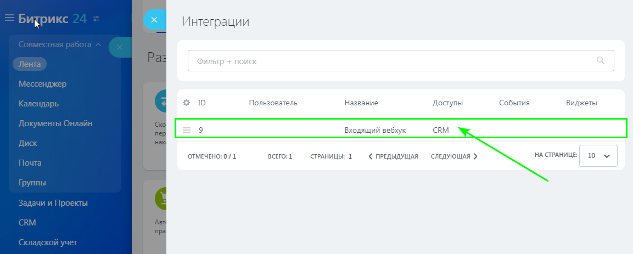Open grid settings gear icon
This screenshot has width=633, height=254.
[x=186, y=103]
